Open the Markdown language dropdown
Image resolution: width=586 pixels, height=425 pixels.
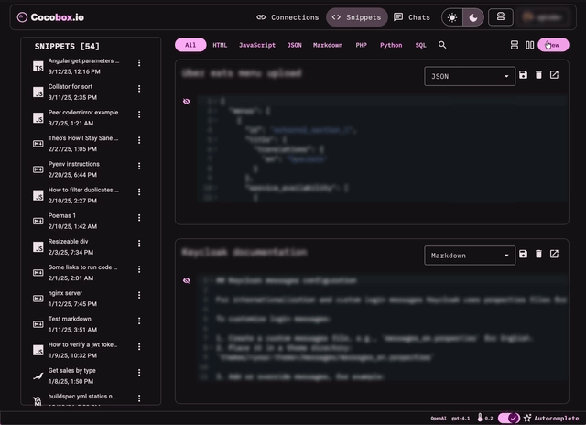[x=470, y=256]
